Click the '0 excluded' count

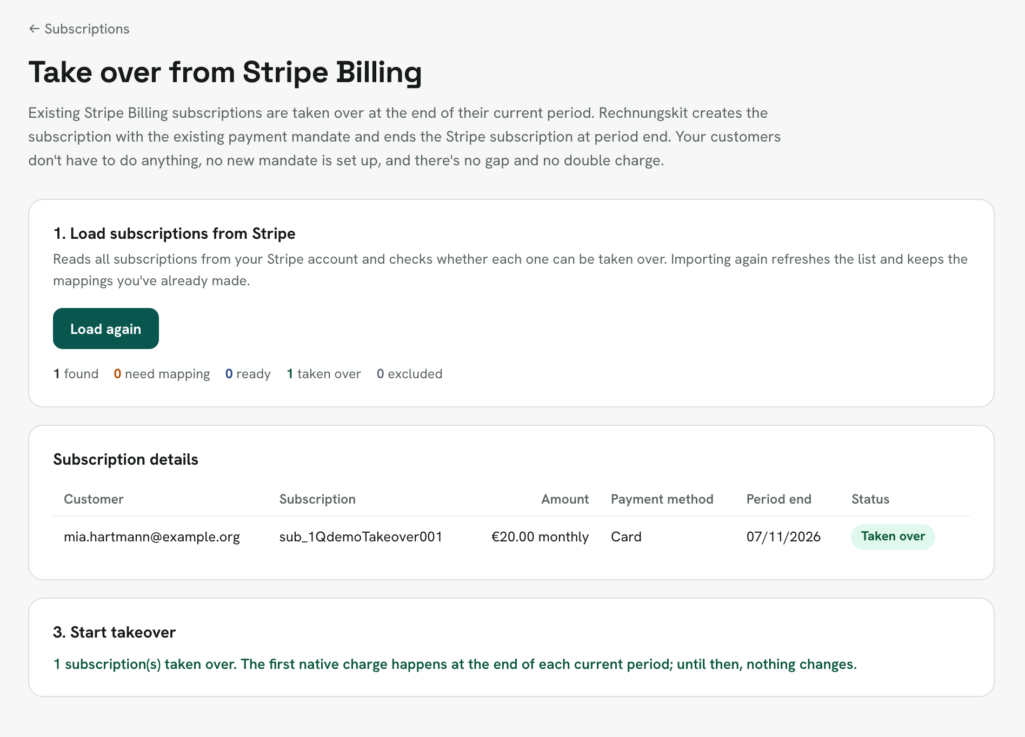[409, 374]
